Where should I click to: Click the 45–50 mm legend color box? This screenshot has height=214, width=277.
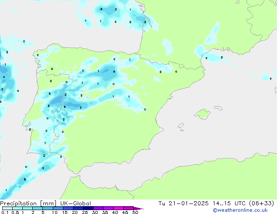click(128, 208)
